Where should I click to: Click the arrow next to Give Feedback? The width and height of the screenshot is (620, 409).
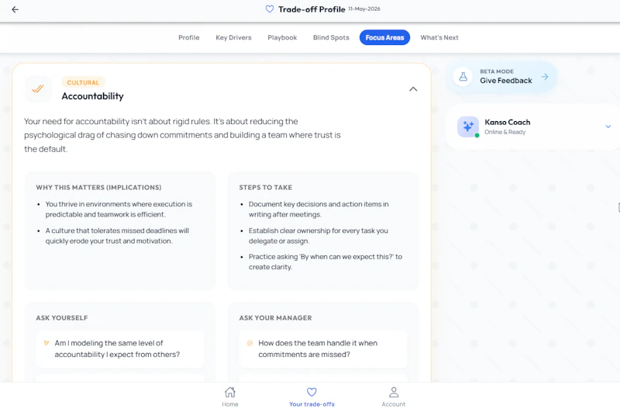545,77
